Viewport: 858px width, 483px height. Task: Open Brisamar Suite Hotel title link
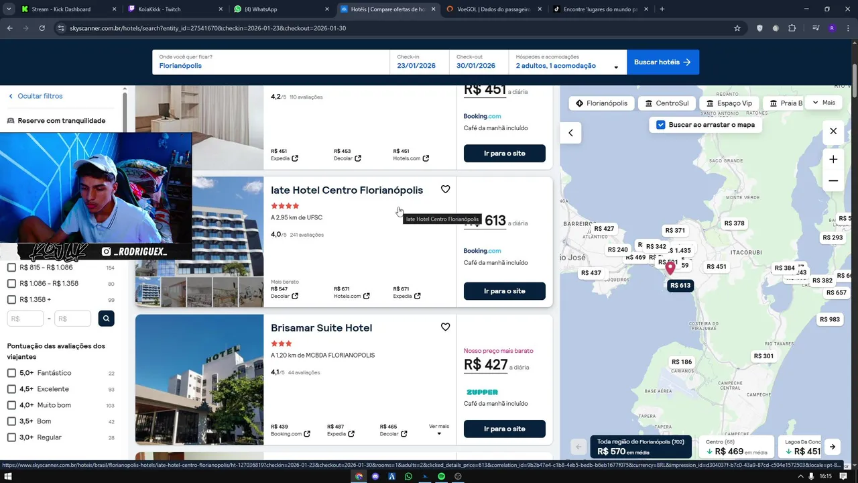tap(321, 328)
